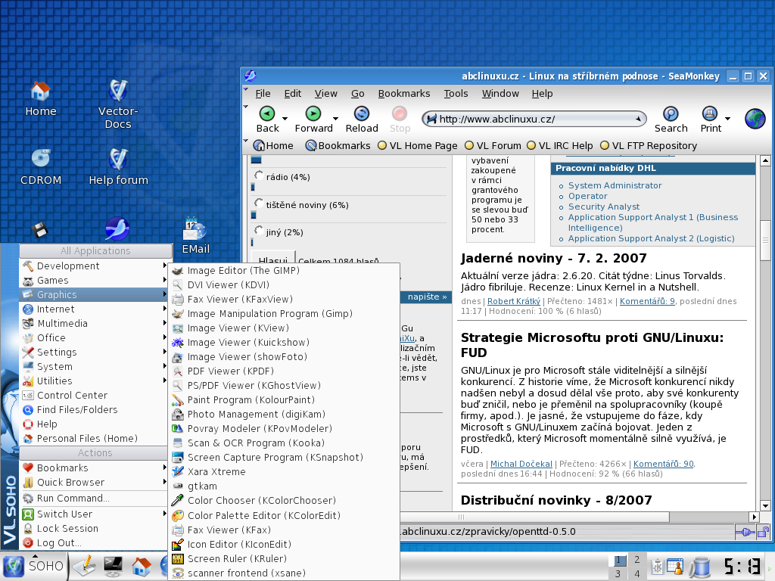Image resolution: width=775 pixels, height=581 pixels.
Task: Open the Security Analyst link
Action: click(x=603, y=207)
